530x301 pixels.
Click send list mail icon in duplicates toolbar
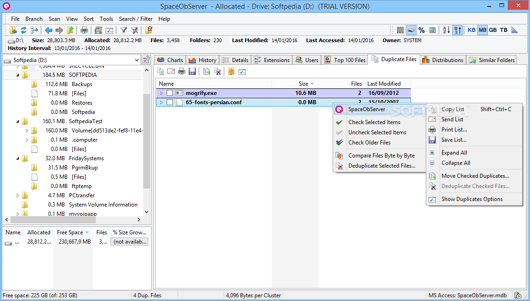pos(171,72)
